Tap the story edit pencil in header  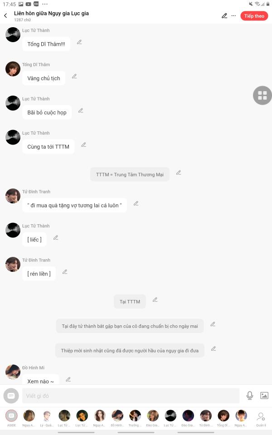pyautogui.click(x=224, y=16)
